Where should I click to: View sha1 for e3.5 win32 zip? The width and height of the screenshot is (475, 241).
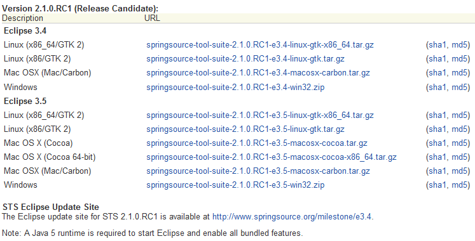coord(437,185)
